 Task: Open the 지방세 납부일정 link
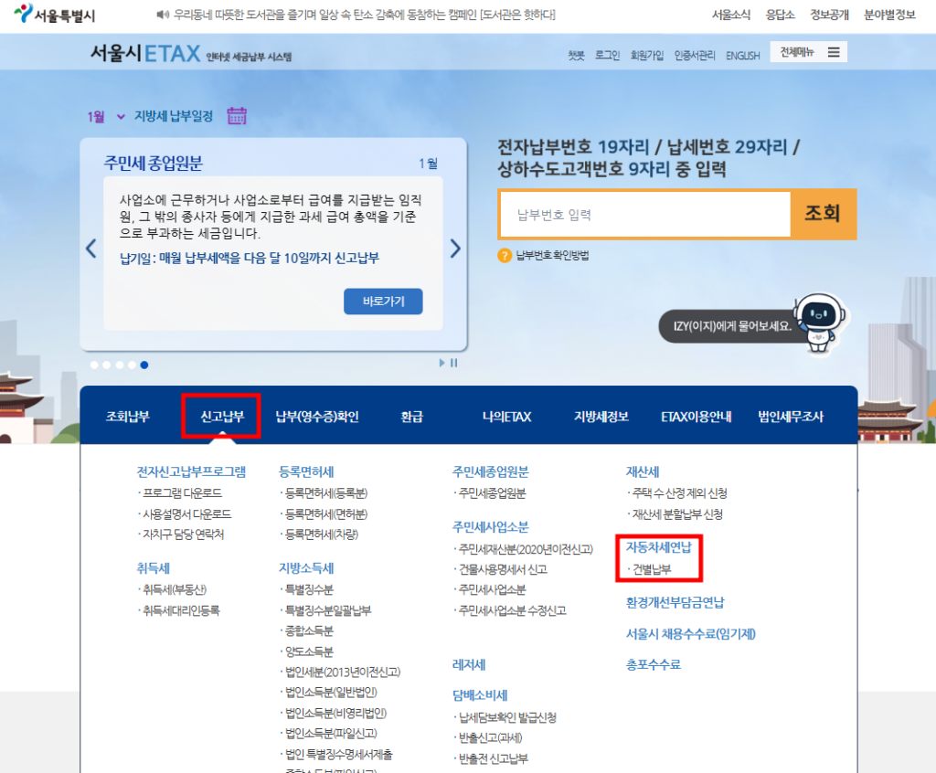(x=173, y=116)
